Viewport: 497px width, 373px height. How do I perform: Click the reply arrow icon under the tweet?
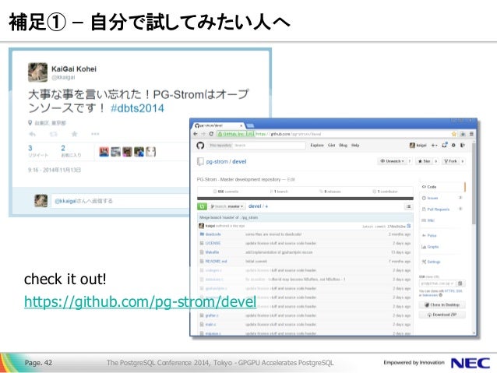(33, 134)
